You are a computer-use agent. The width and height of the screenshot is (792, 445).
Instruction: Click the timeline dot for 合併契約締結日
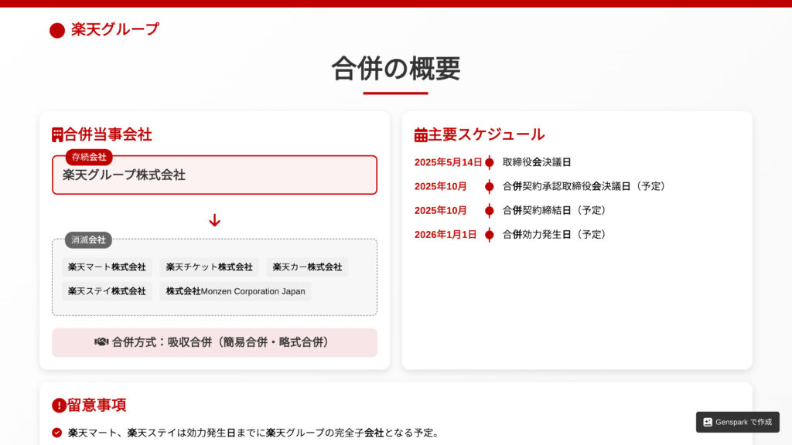489,210
